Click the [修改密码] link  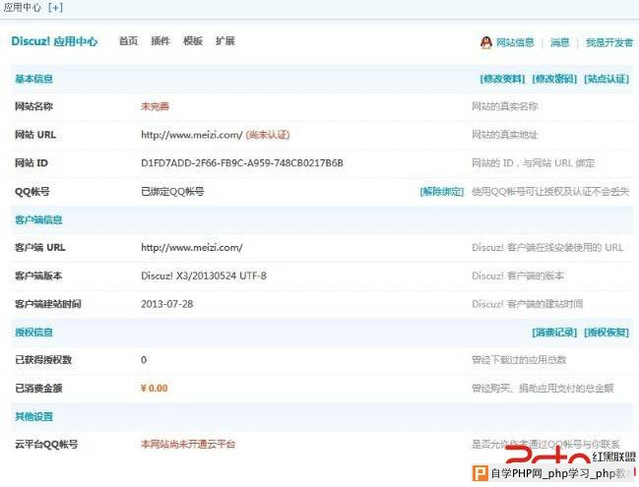pos(554,79)
